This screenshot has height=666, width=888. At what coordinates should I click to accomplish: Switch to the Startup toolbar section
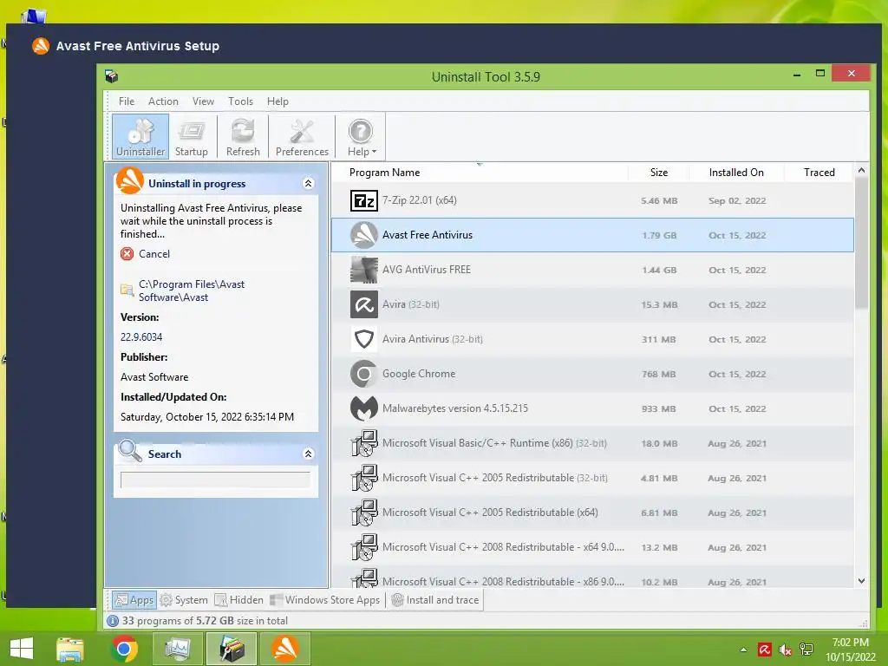[x=192, y=136]
